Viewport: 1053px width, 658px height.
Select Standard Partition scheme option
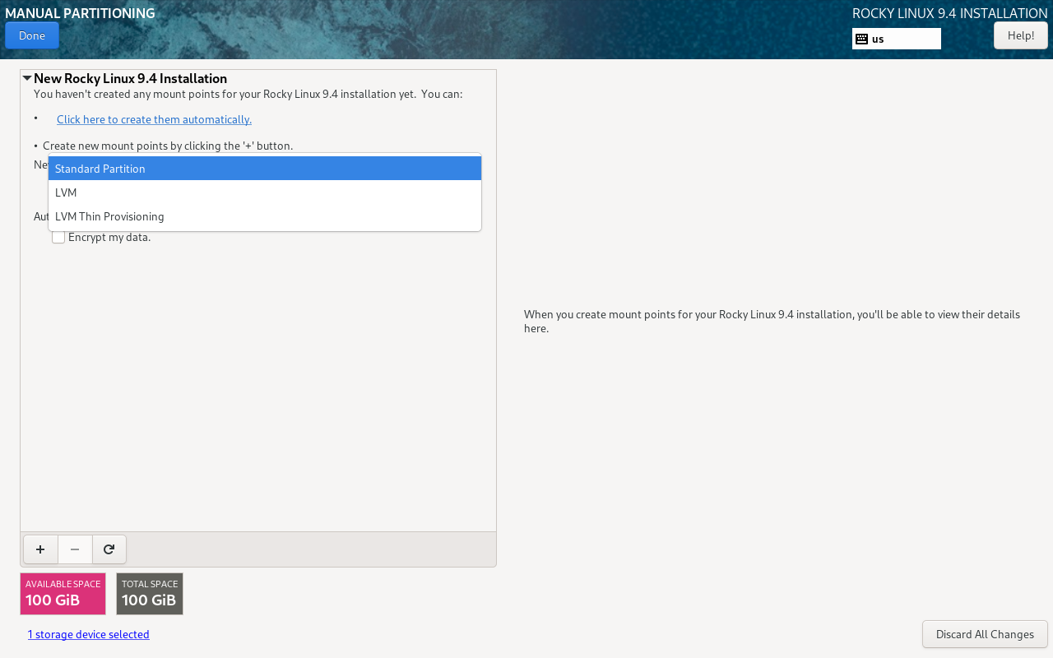coord(265,169)
